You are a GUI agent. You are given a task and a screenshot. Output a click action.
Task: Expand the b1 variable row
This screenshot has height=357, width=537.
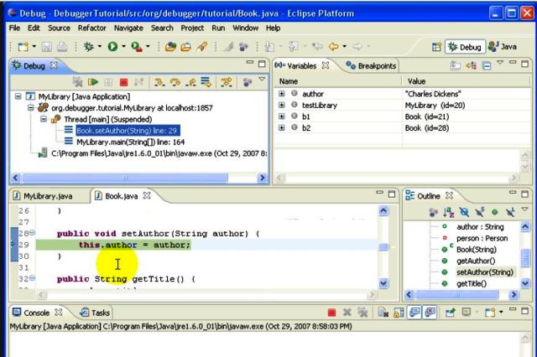[282, 116]
